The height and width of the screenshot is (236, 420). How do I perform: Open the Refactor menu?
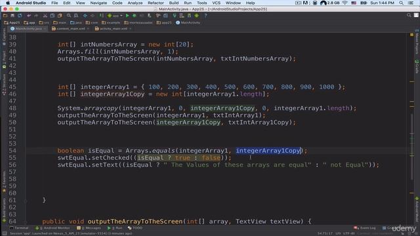(x=156, y=3)
